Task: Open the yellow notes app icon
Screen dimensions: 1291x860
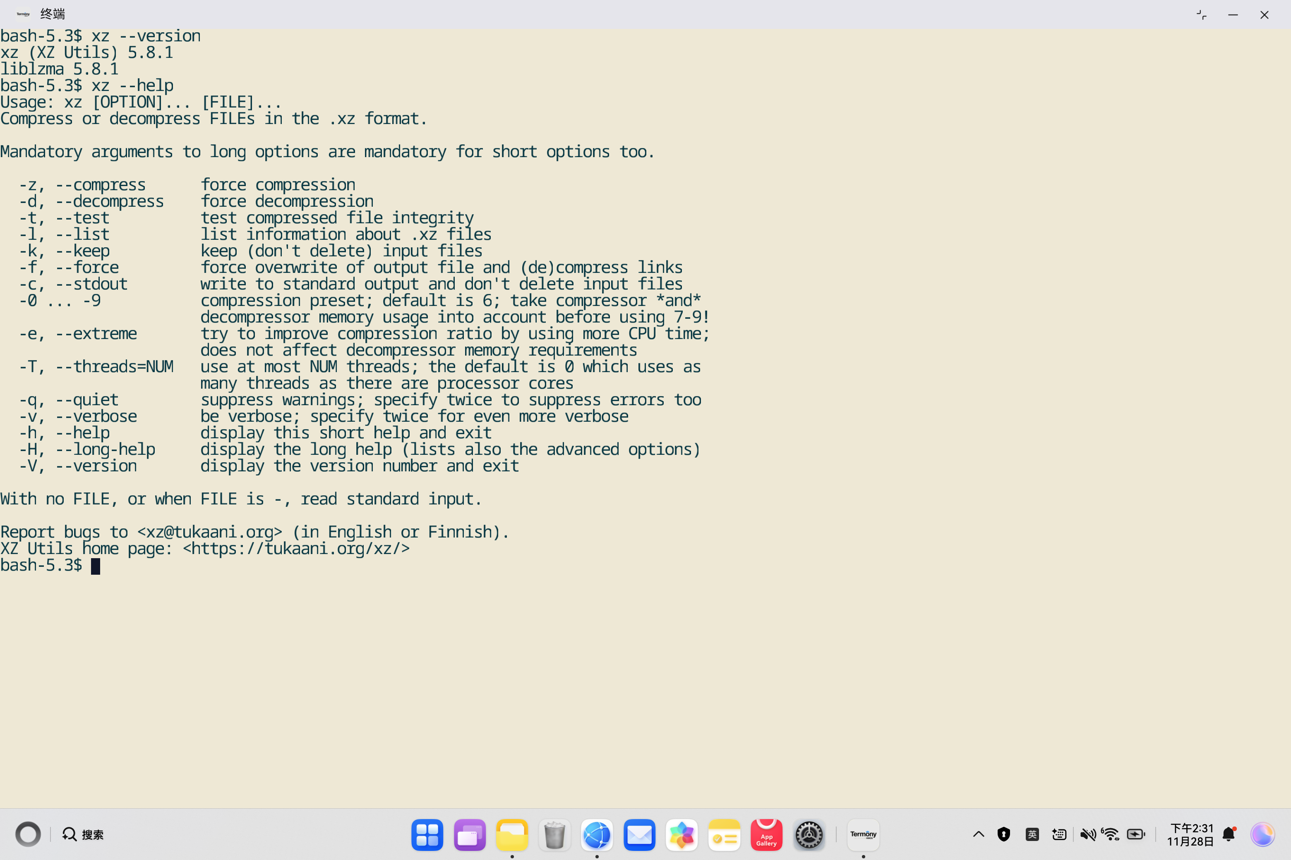Action: 724,835
